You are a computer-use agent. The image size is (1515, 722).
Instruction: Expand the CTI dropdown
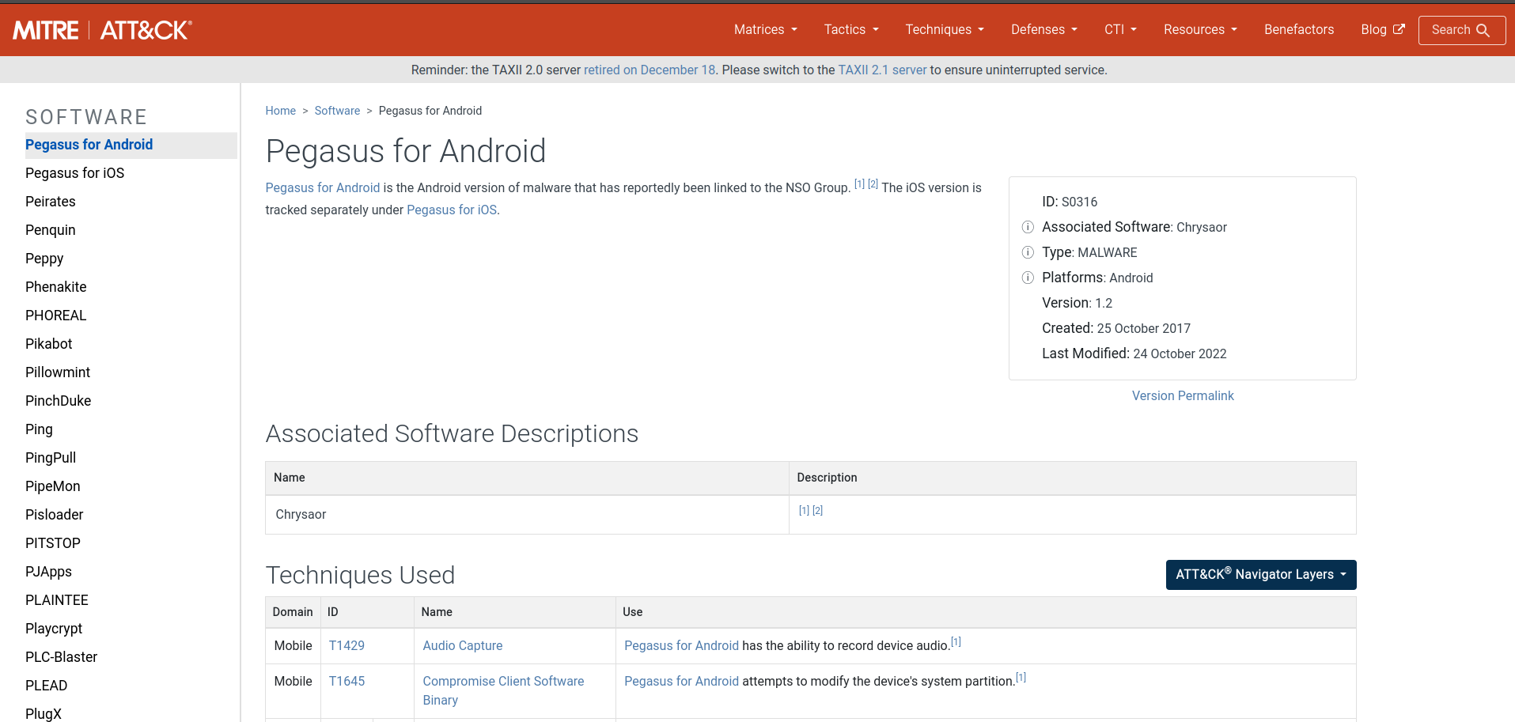click(1120, 30)
